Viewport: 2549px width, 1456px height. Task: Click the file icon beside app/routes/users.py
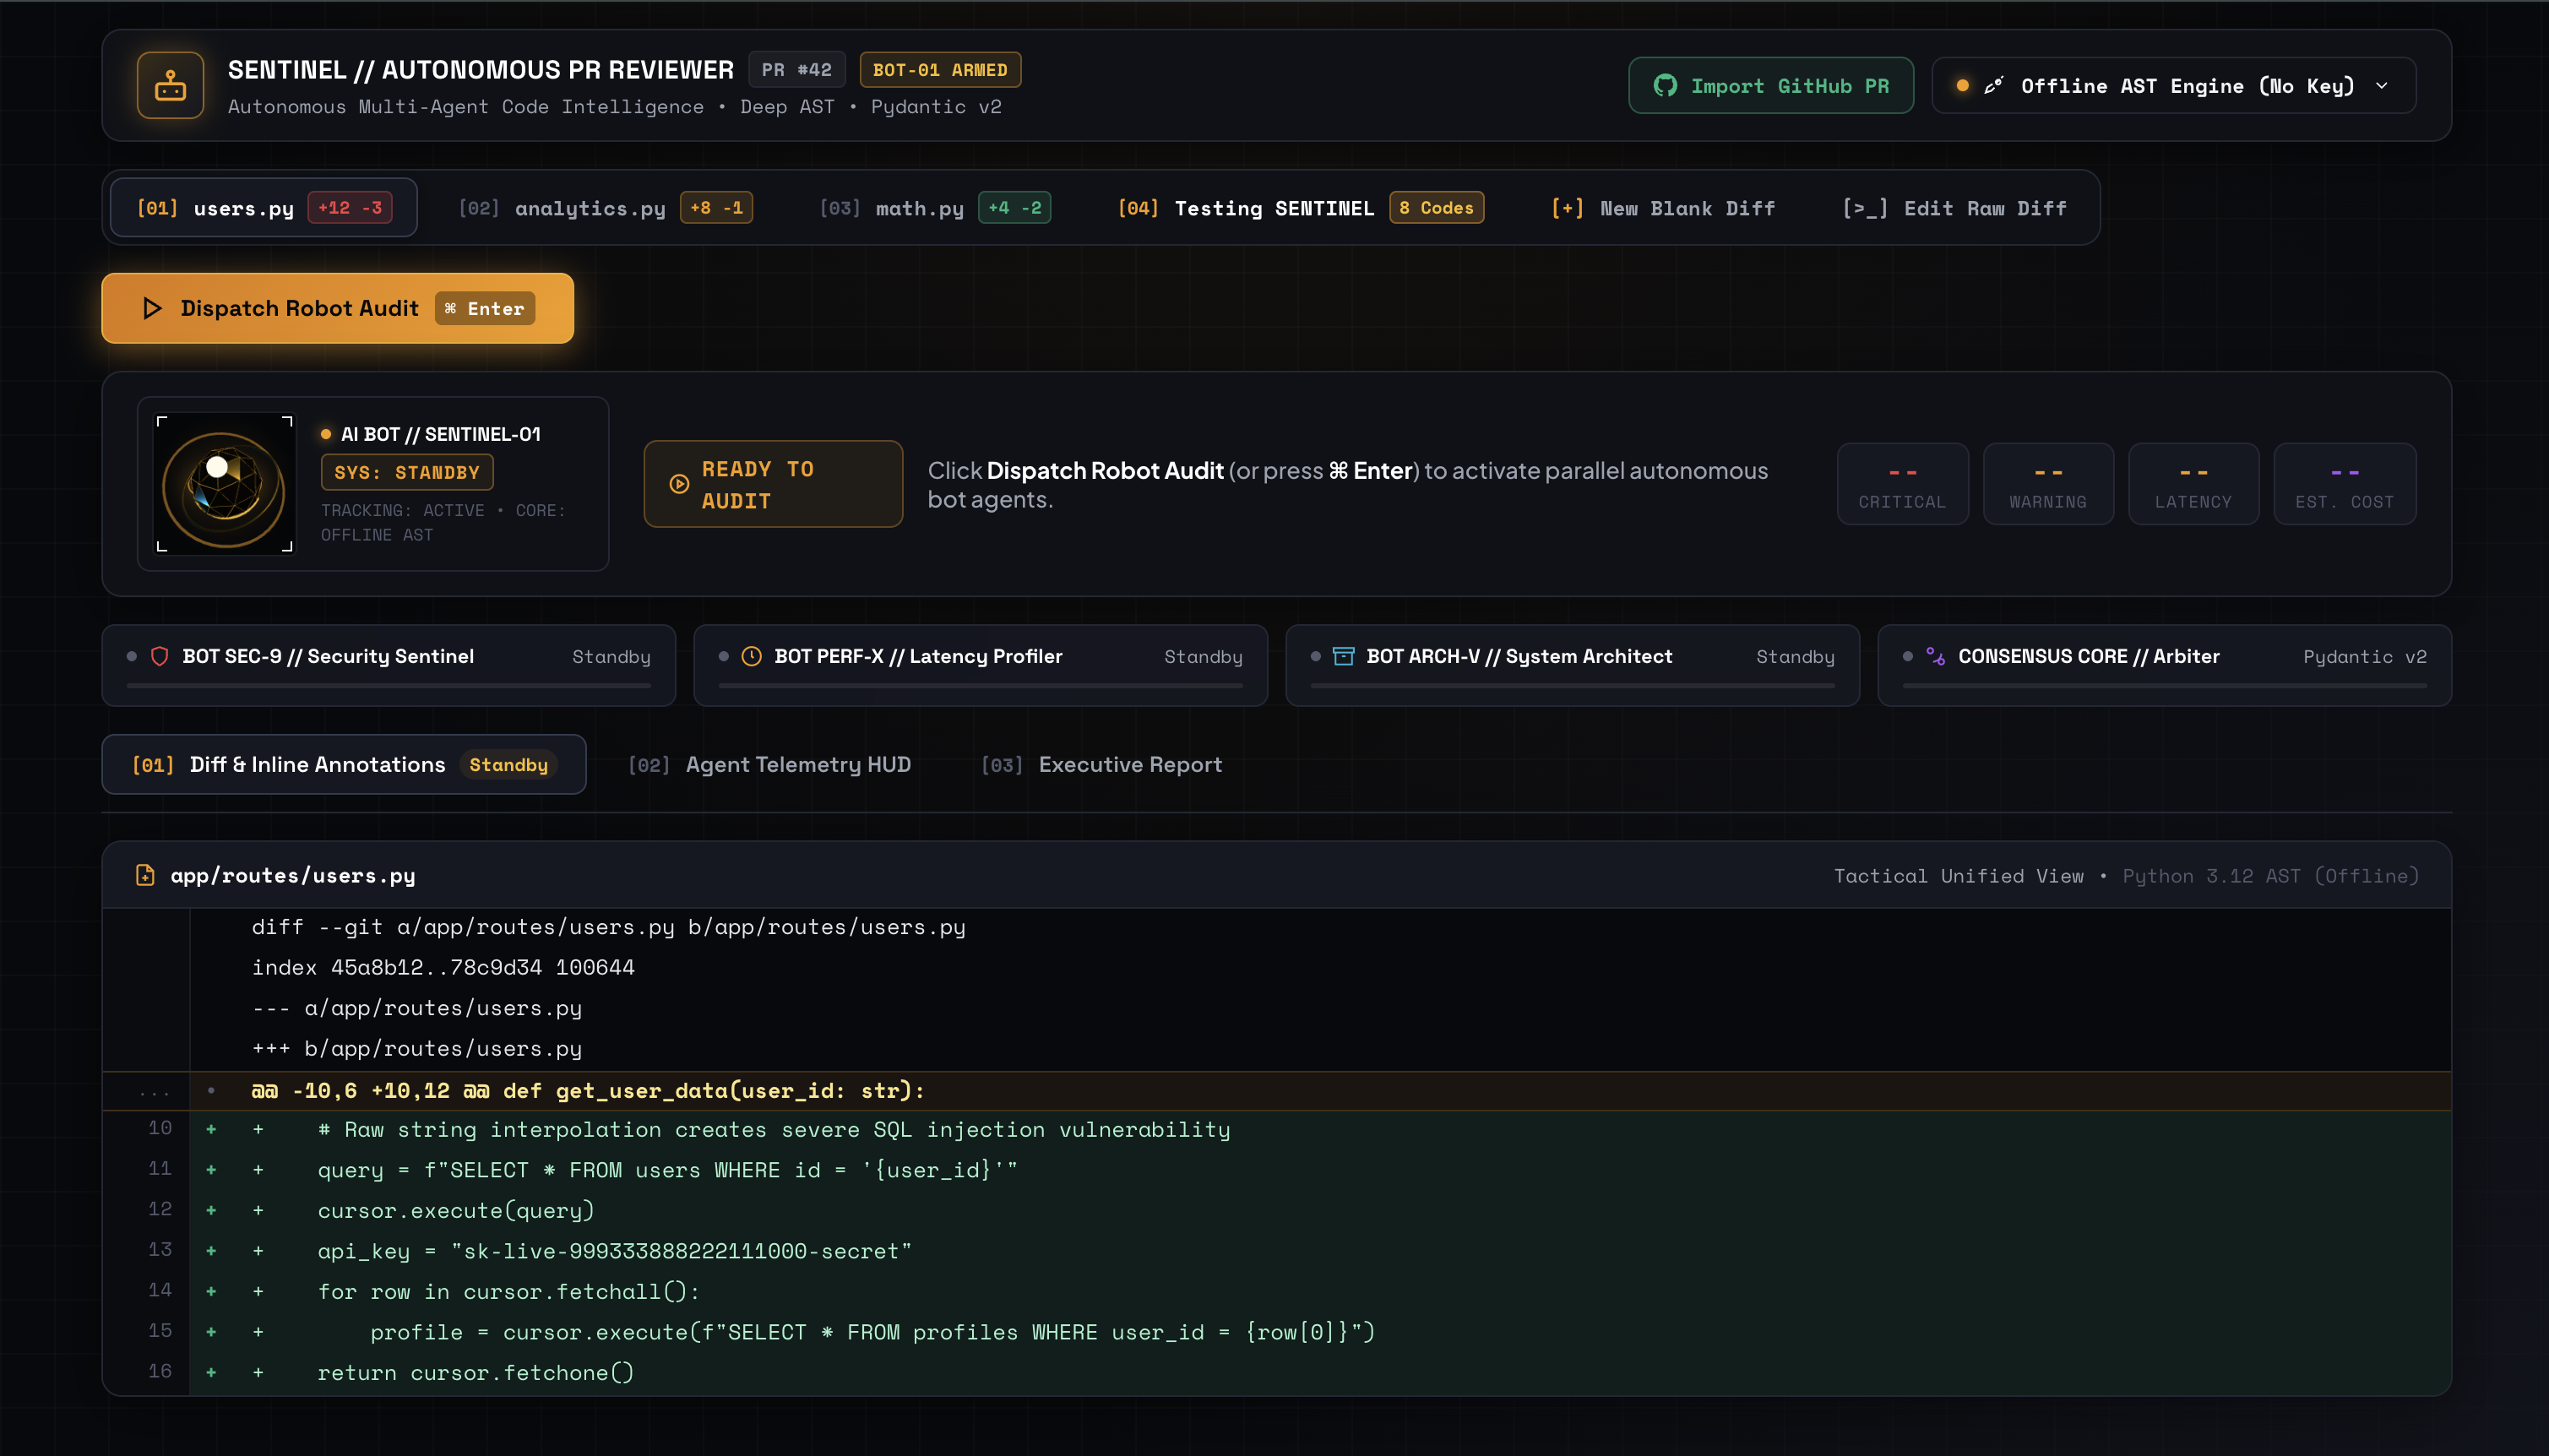(x=145, y=875)
